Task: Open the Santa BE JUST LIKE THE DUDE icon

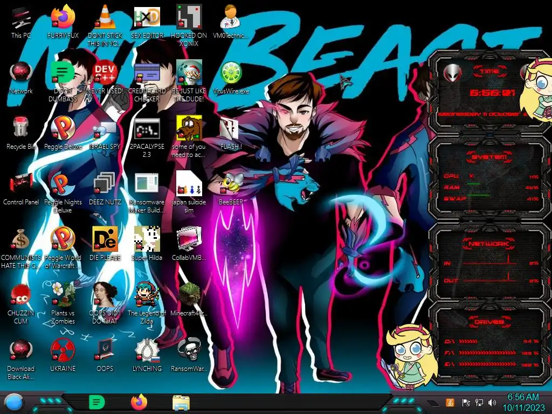Action: [189, 82]
